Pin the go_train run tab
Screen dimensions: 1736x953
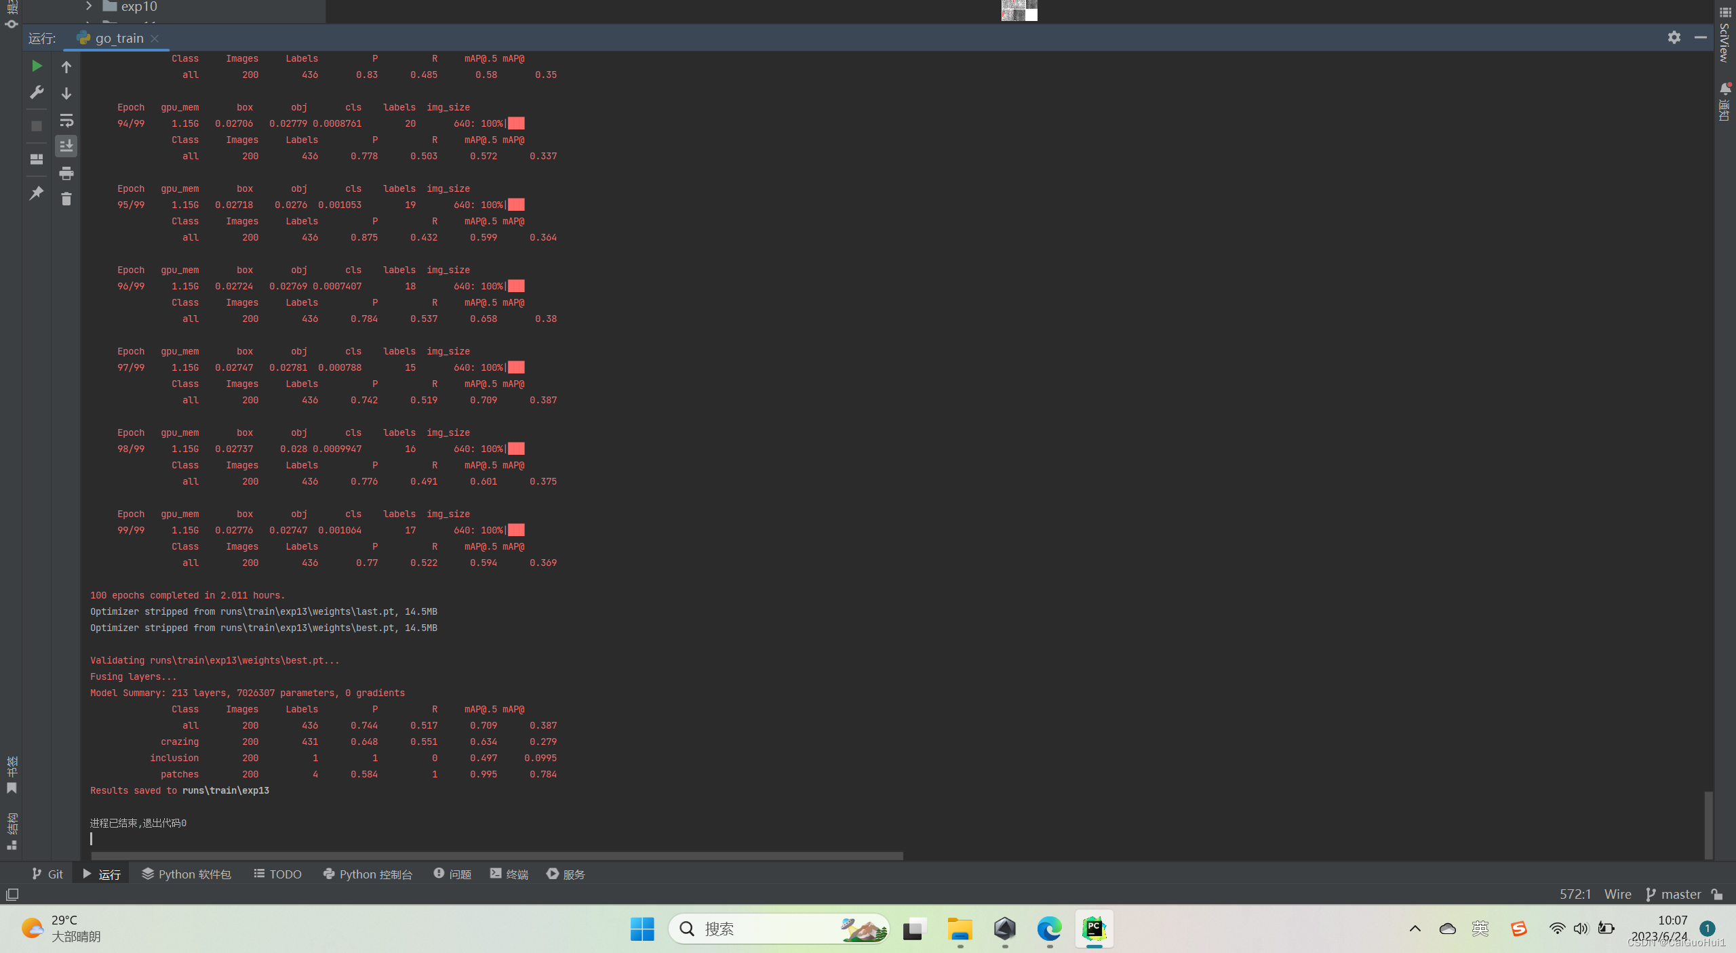[x=37, y=192]
